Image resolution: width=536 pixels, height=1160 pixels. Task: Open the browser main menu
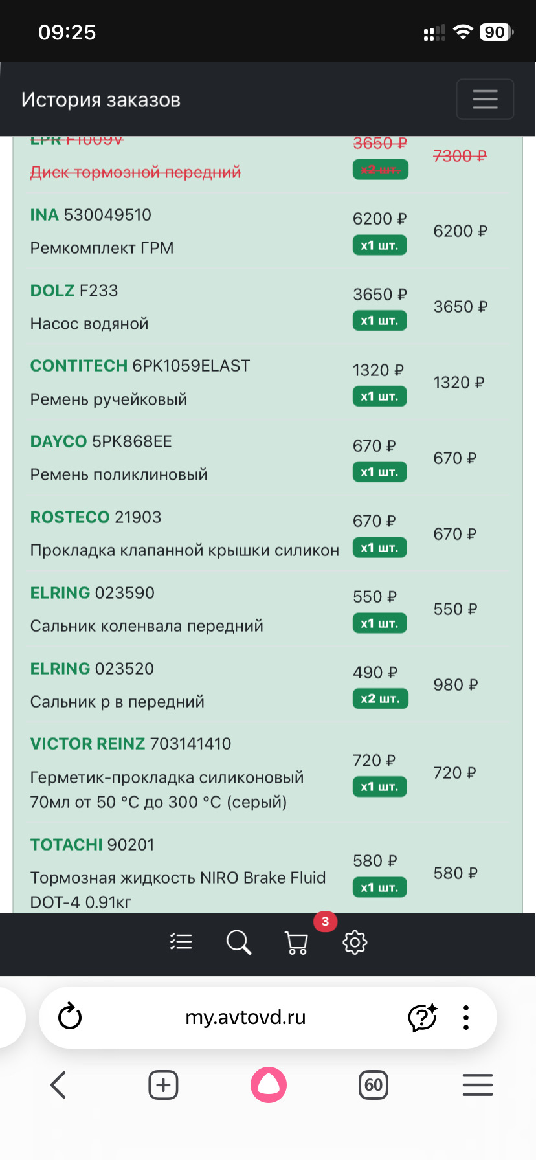click(478, 1085)
